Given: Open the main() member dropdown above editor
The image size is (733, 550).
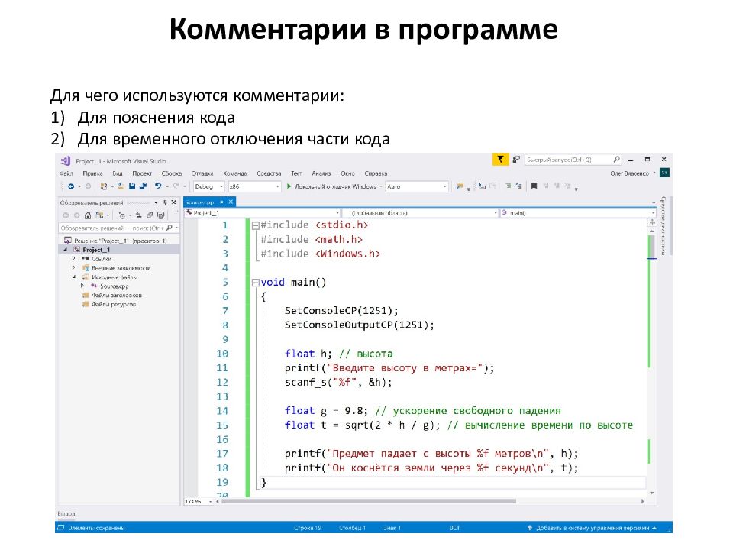Looking at the screenshot, I should pos(578,213).
